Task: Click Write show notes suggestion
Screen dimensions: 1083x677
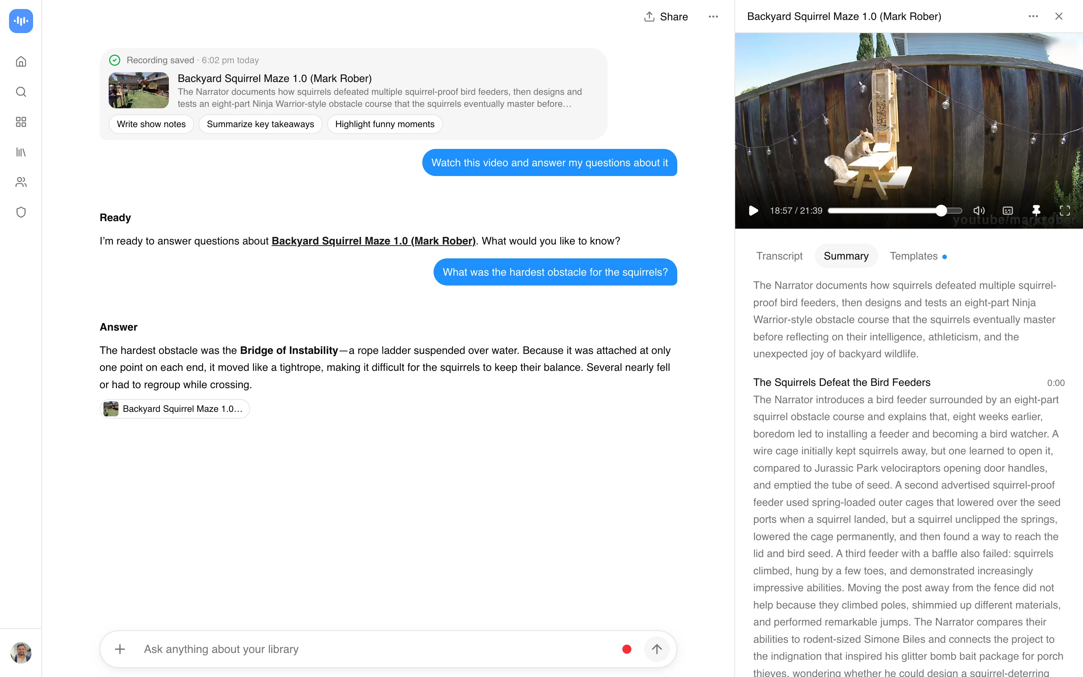Action: [151, 124]
